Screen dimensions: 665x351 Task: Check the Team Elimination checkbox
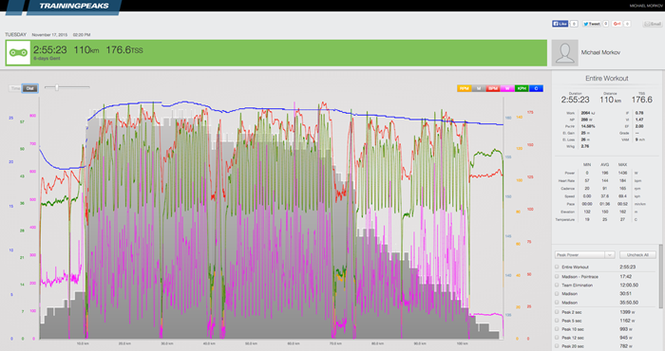coord(557,285)
